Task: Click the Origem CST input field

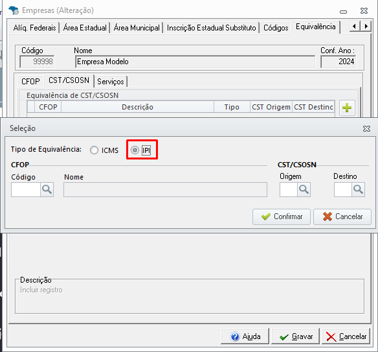Action: (289, 189)
